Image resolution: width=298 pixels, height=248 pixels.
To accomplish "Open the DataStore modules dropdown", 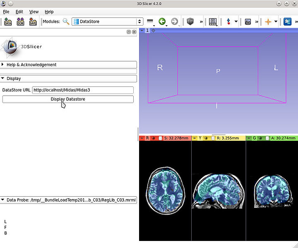I will pyautogui.click(x=107, y=22).
